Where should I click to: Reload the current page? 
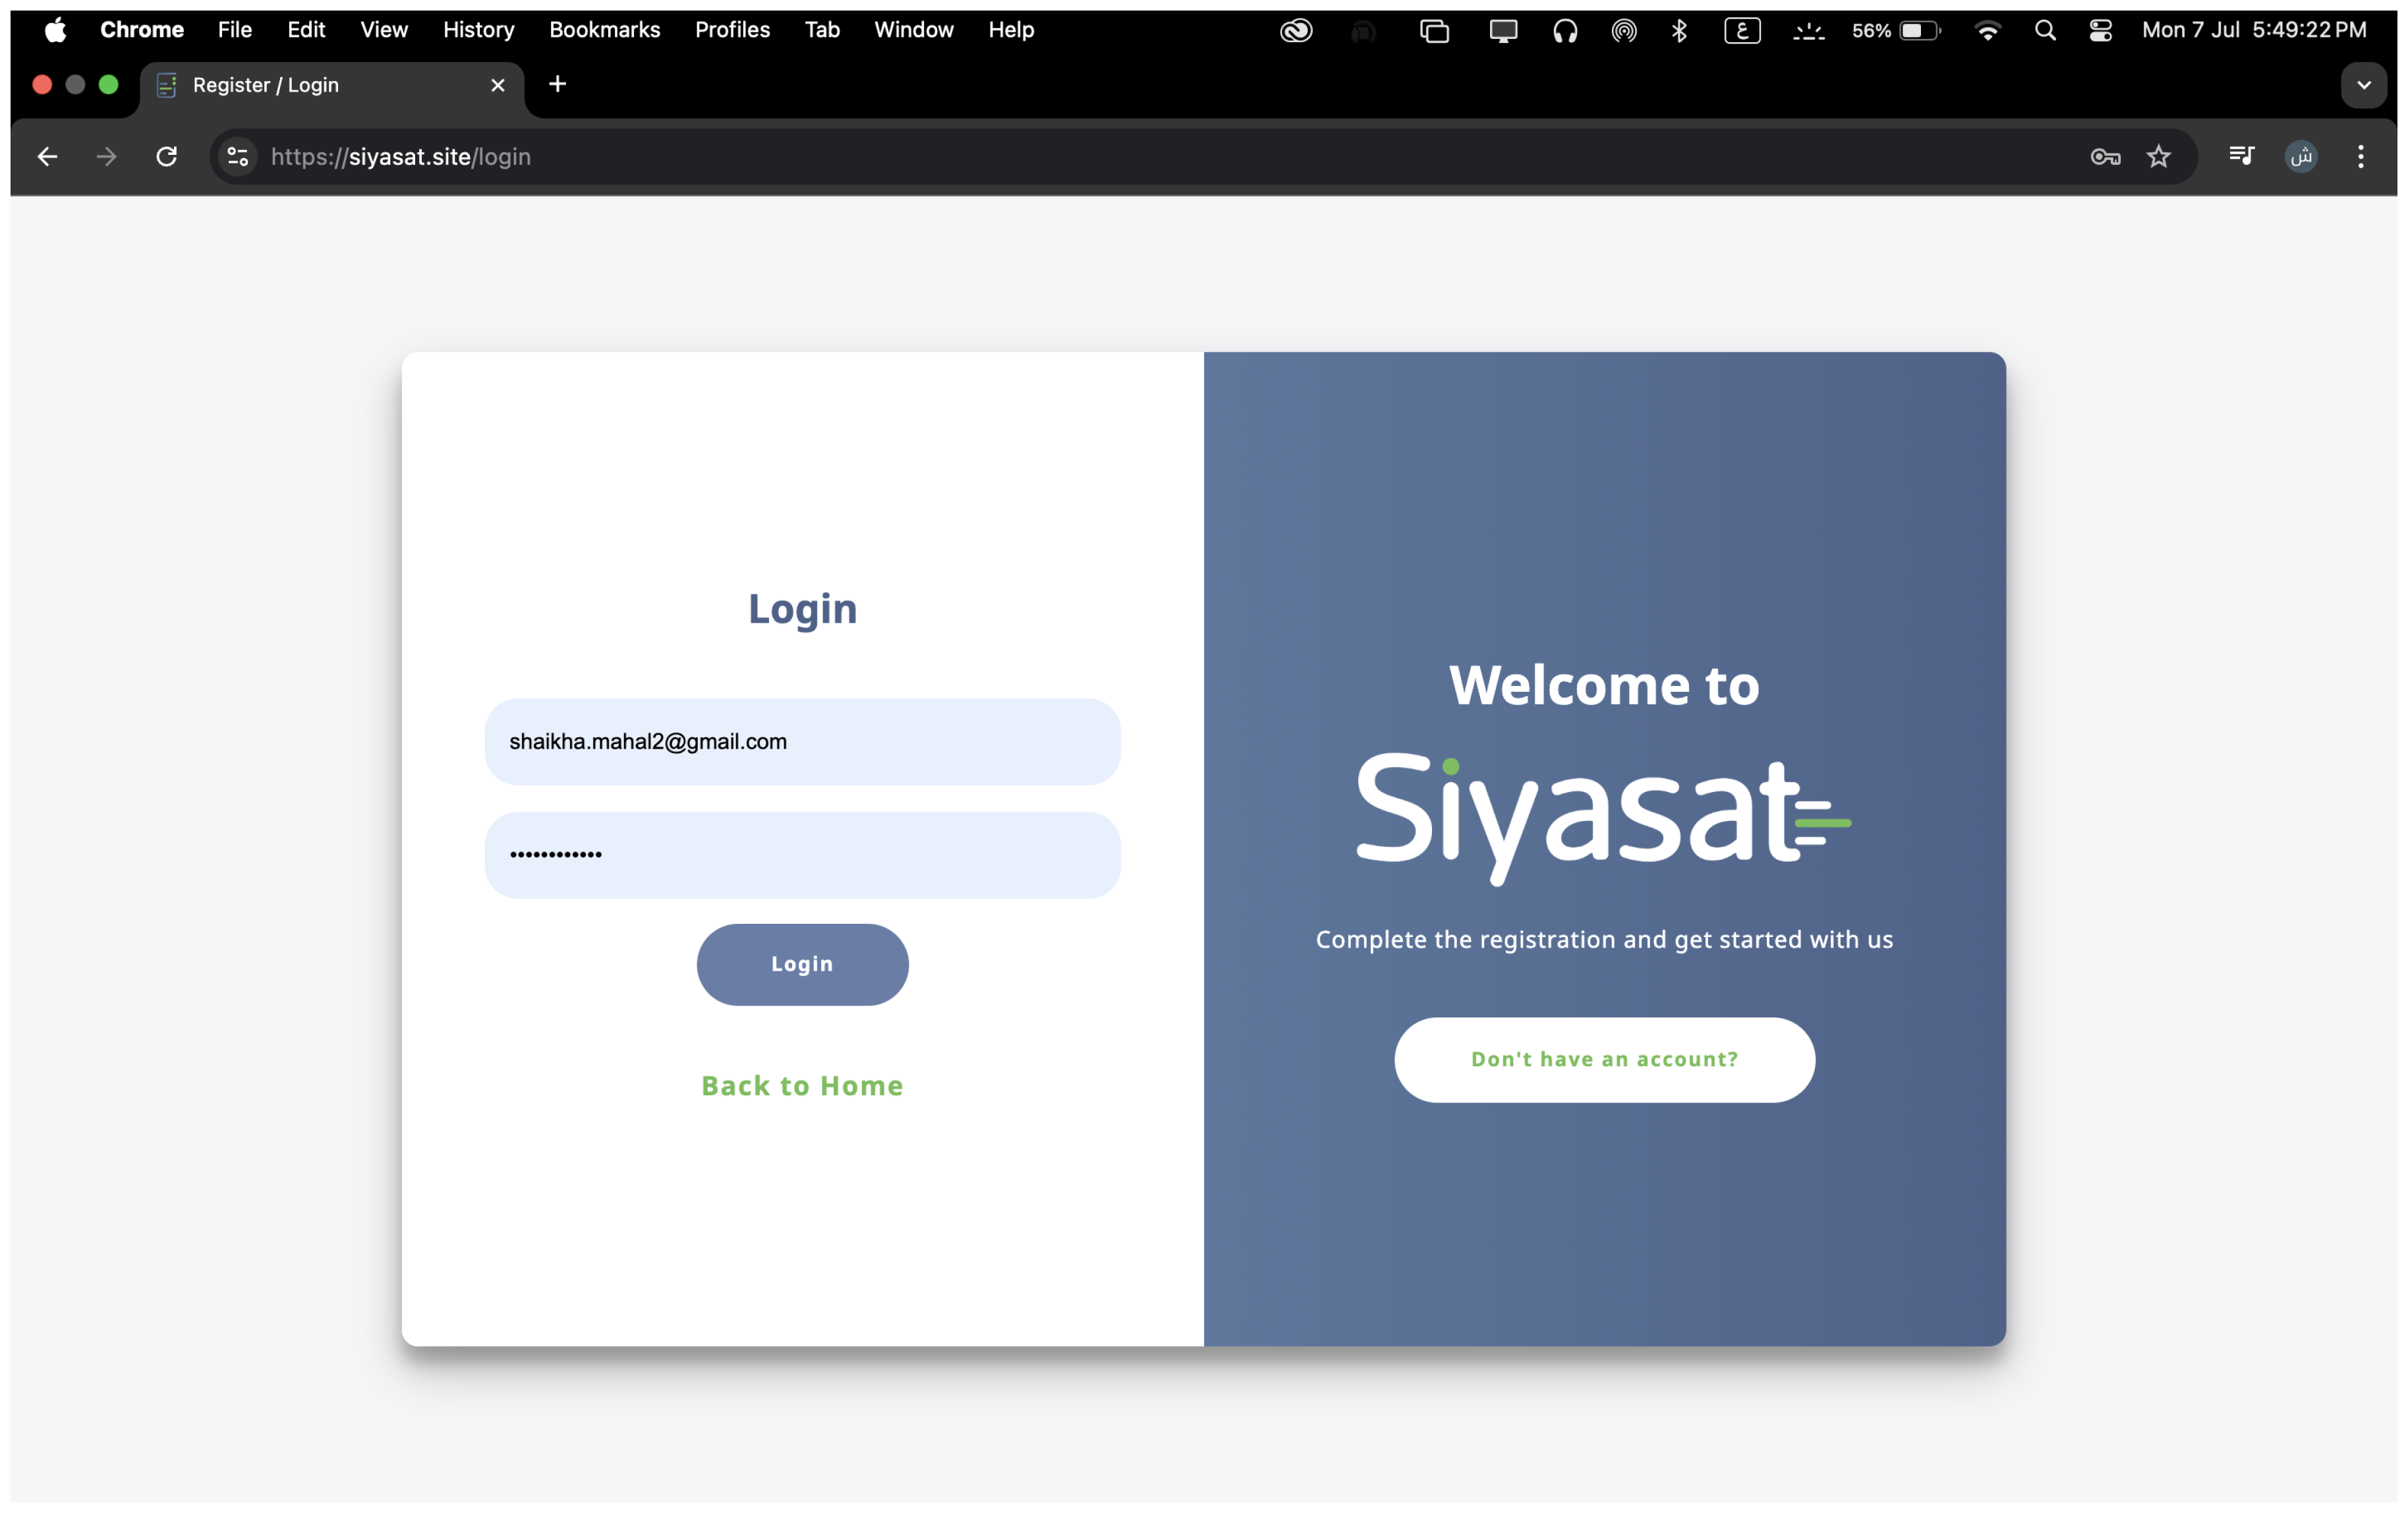click(x=167, y=157)
